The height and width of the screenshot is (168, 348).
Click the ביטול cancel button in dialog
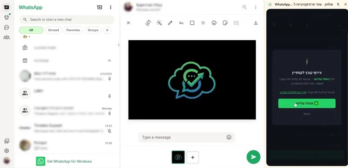[x=307, y=114]
